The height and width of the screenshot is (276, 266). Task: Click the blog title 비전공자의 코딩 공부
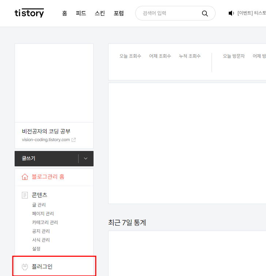click(46, 131)
